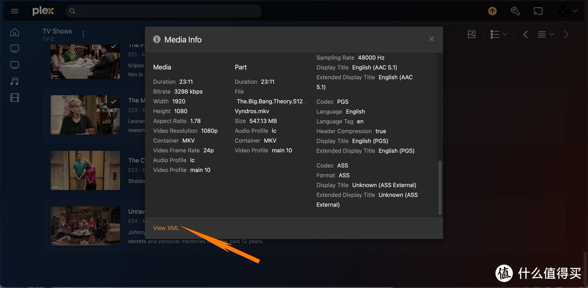This screenshot has height=288, width=588.
Task: Click the Media Info vertical scrollbar
Action: pos(440,188)
